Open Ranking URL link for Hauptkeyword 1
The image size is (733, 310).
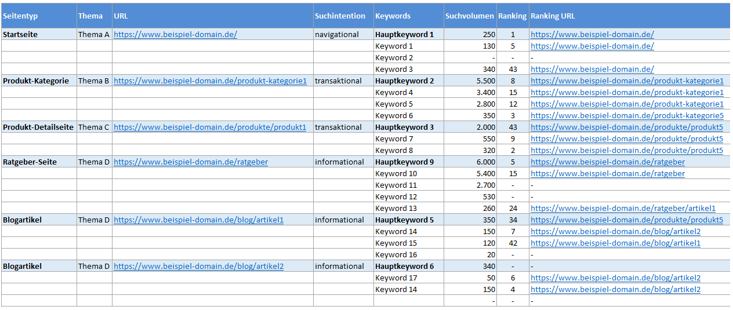(x=592, y=34)
